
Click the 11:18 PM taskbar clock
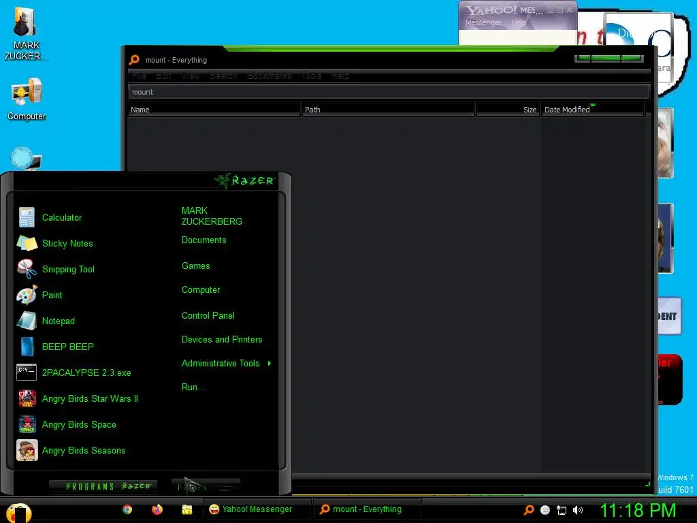coord(638,511)
